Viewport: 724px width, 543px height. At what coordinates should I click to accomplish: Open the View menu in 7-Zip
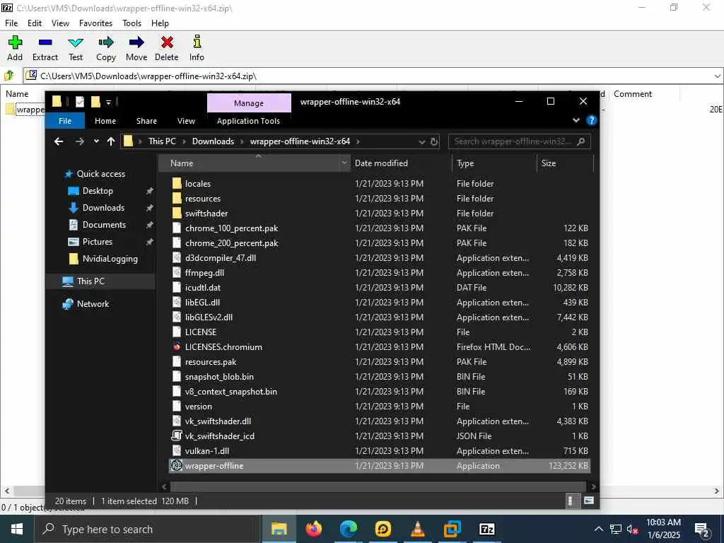tap(60, 23)
